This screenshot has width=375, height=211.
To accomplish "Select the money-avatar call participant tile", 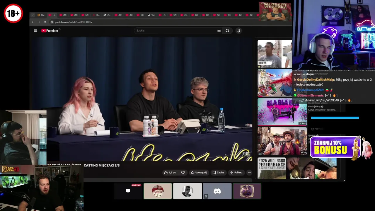I will 158,191.
